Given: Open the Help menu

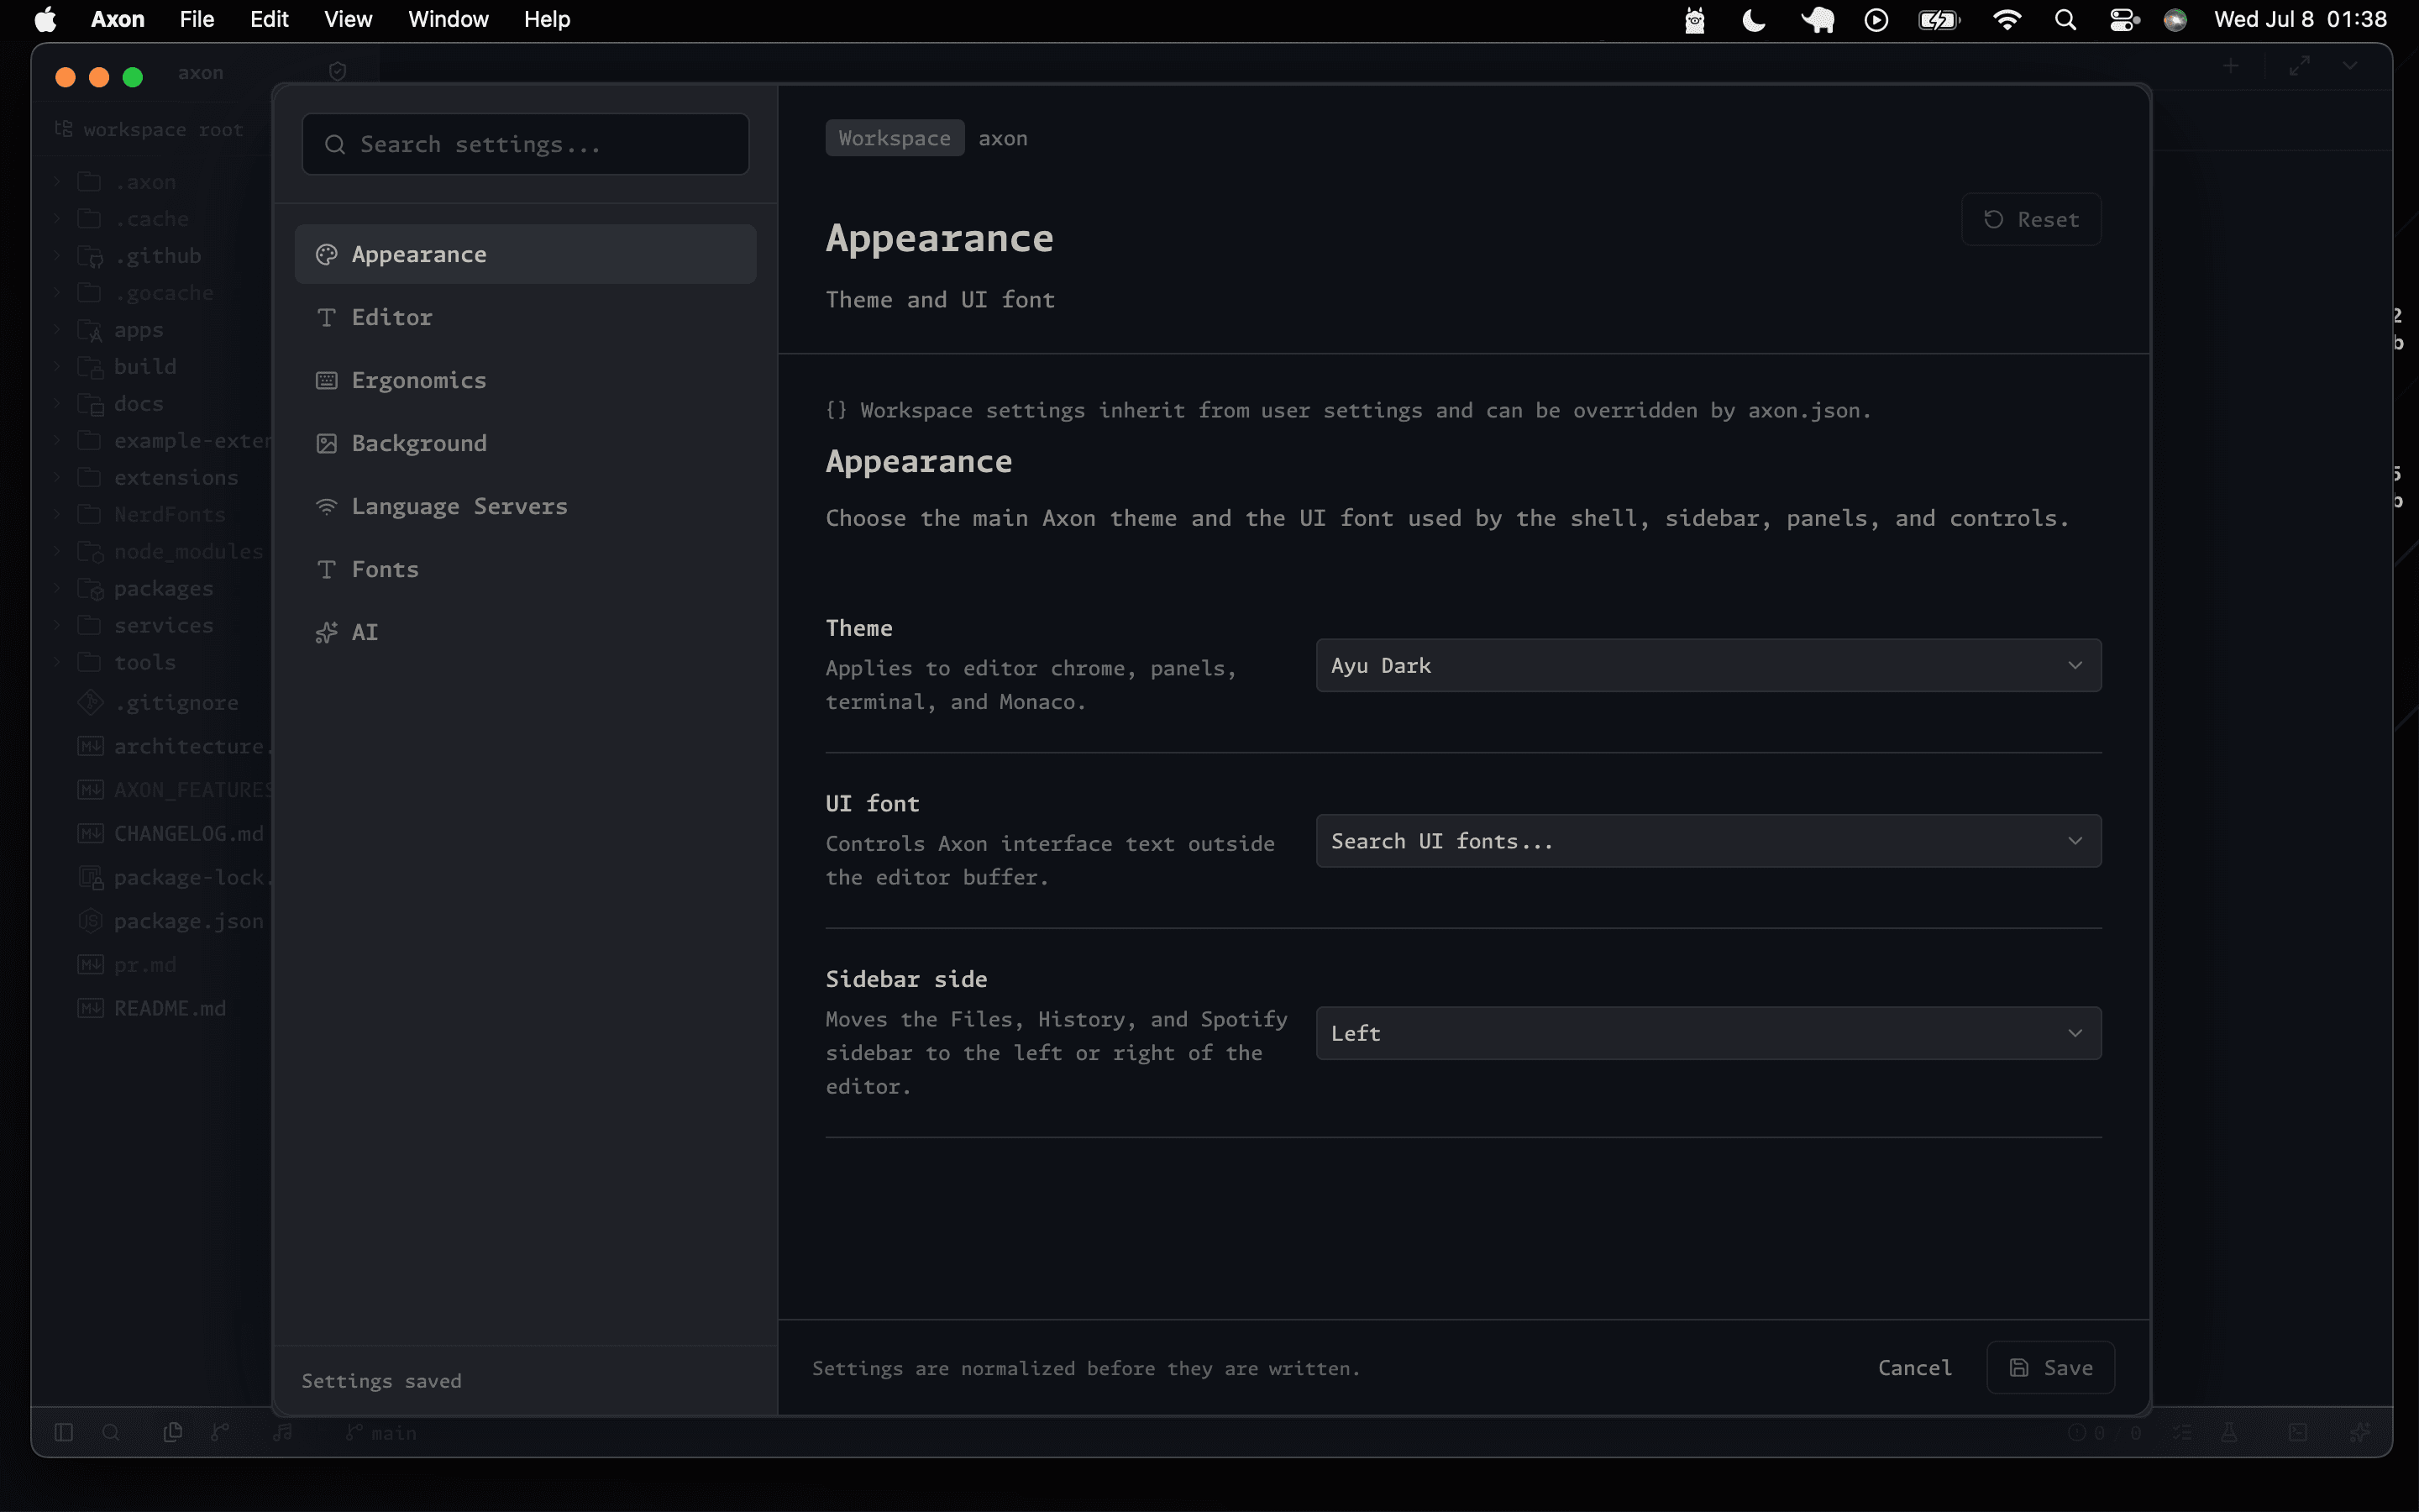Looking at the screenshot, I should pos(547,20).
